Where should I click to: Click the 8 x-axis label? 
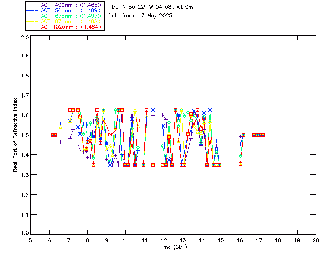tap(88, 240)
